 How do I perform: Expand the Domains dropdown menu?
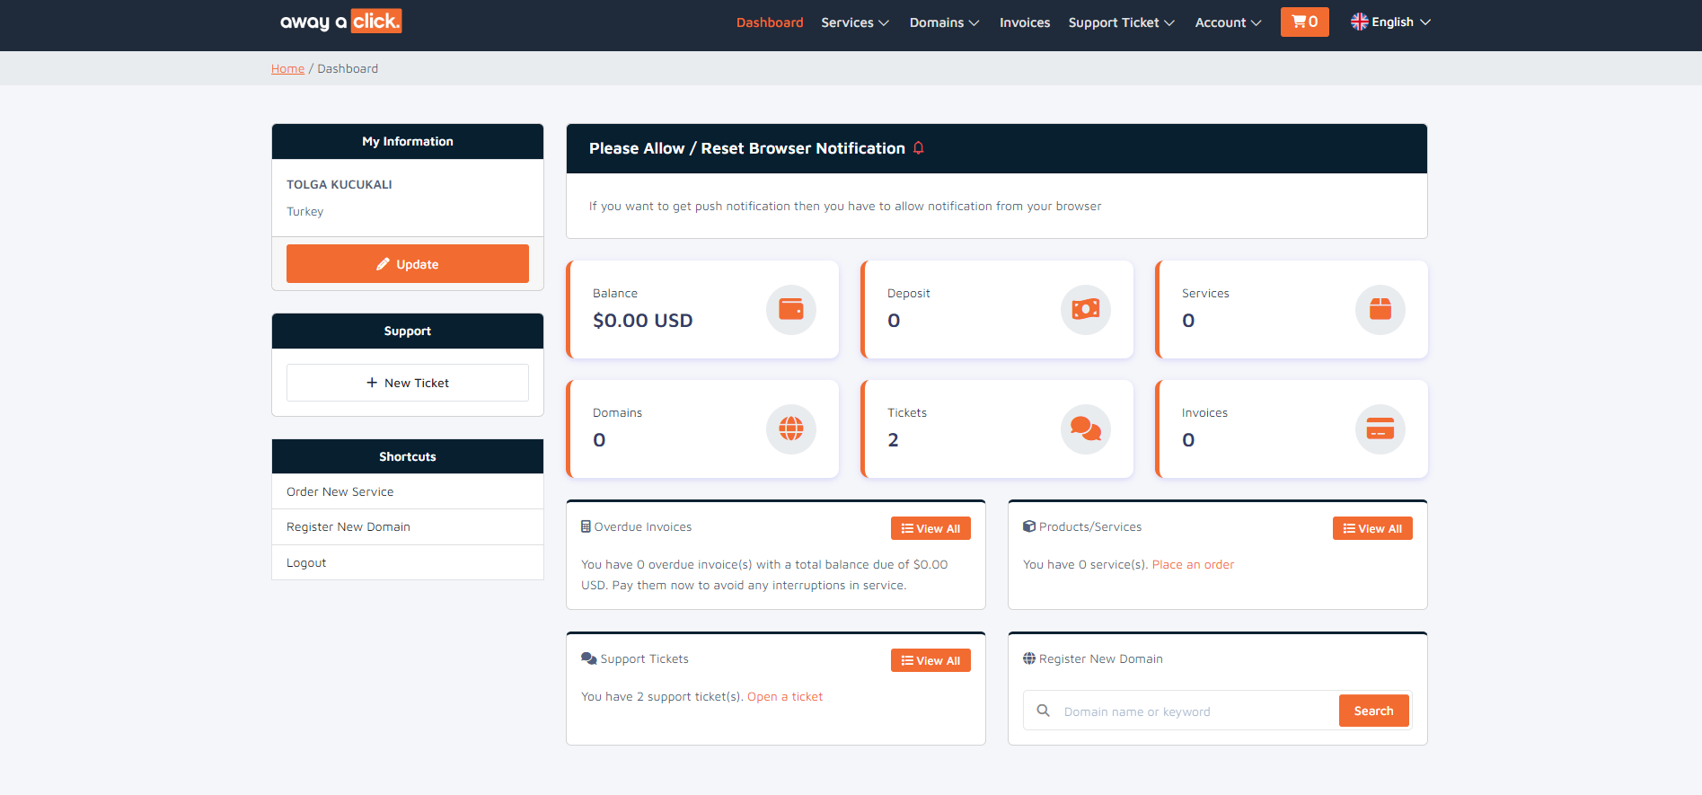point(944,22)
